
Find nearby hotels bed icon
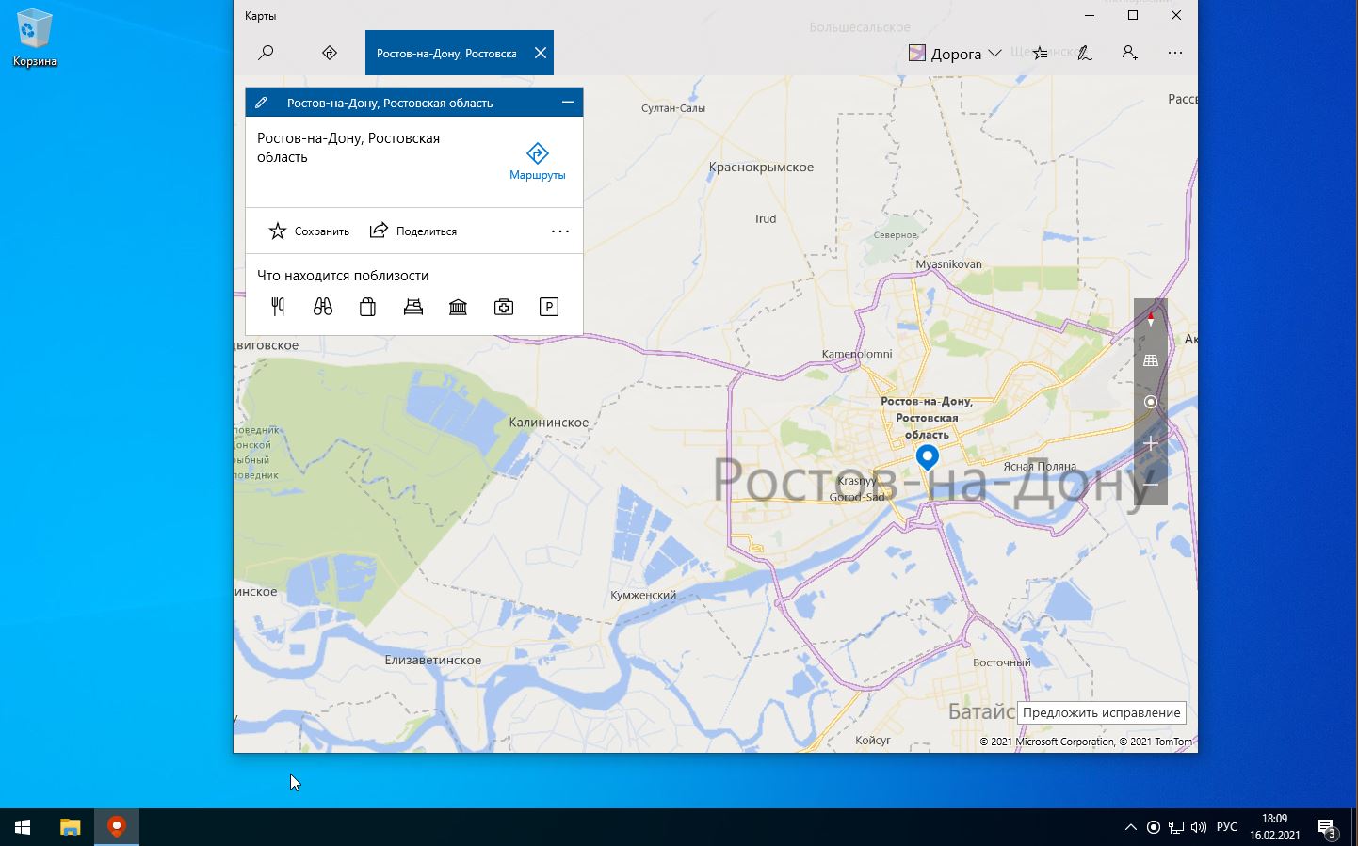pos(413,307)
